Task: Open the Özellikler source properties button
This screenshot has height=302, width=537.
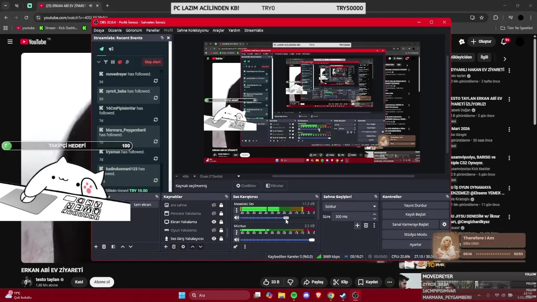Action: click(246, 186)
